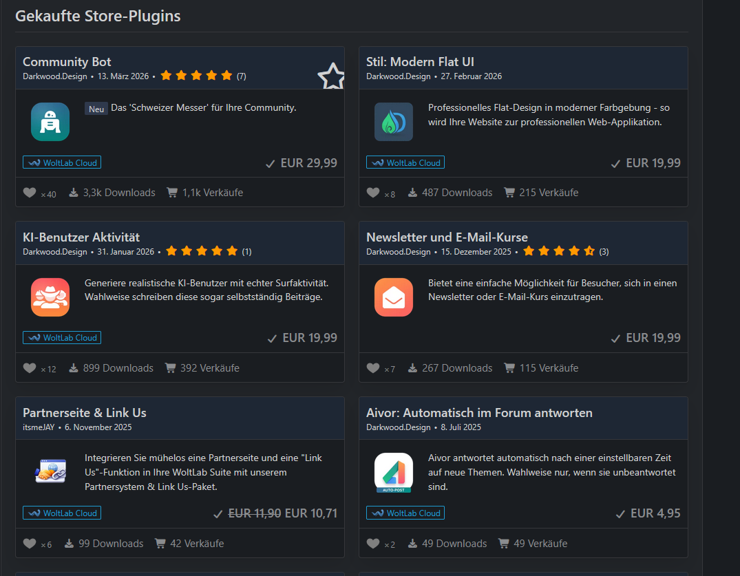Click the Newsletter envelope plugin icon
Screen dimensions: 740x576
[x=394, y=297]
